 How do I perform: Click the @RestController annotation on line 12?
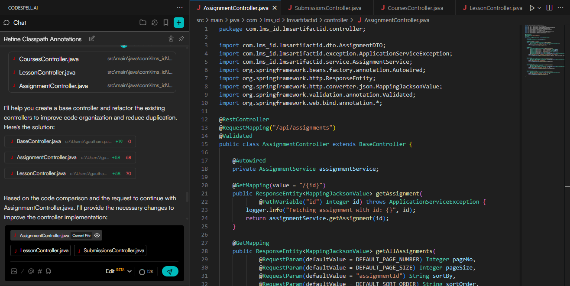click(244, 119)
